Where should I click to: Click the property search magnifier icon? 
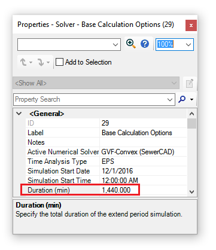tap(182, 99)
